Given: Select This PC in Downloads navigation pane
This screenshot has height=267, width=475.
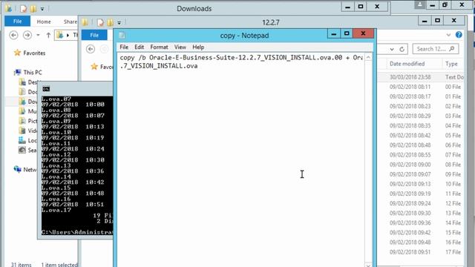Looking at the screenshot, I should click(33, 73).
